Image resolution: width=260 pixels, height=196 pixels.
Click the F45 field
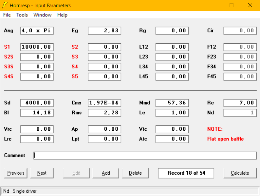[240, 76]
